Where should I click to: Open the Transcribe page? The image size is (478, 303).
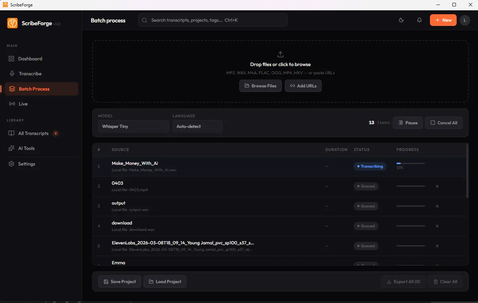[30, 74]
